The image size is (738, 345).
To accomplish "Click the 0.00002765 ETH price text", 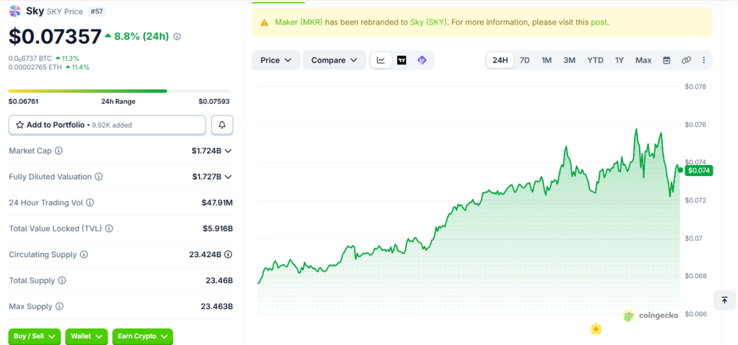I will (x=35, y=67).
